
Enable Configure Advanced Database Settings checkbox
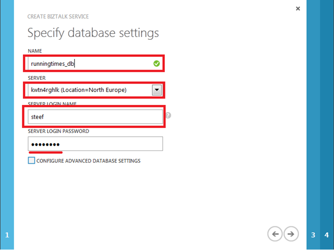click(31, 160)
